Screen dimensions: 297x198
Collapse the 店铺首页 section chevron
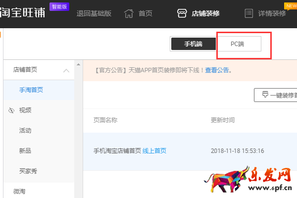coord(66,70)
